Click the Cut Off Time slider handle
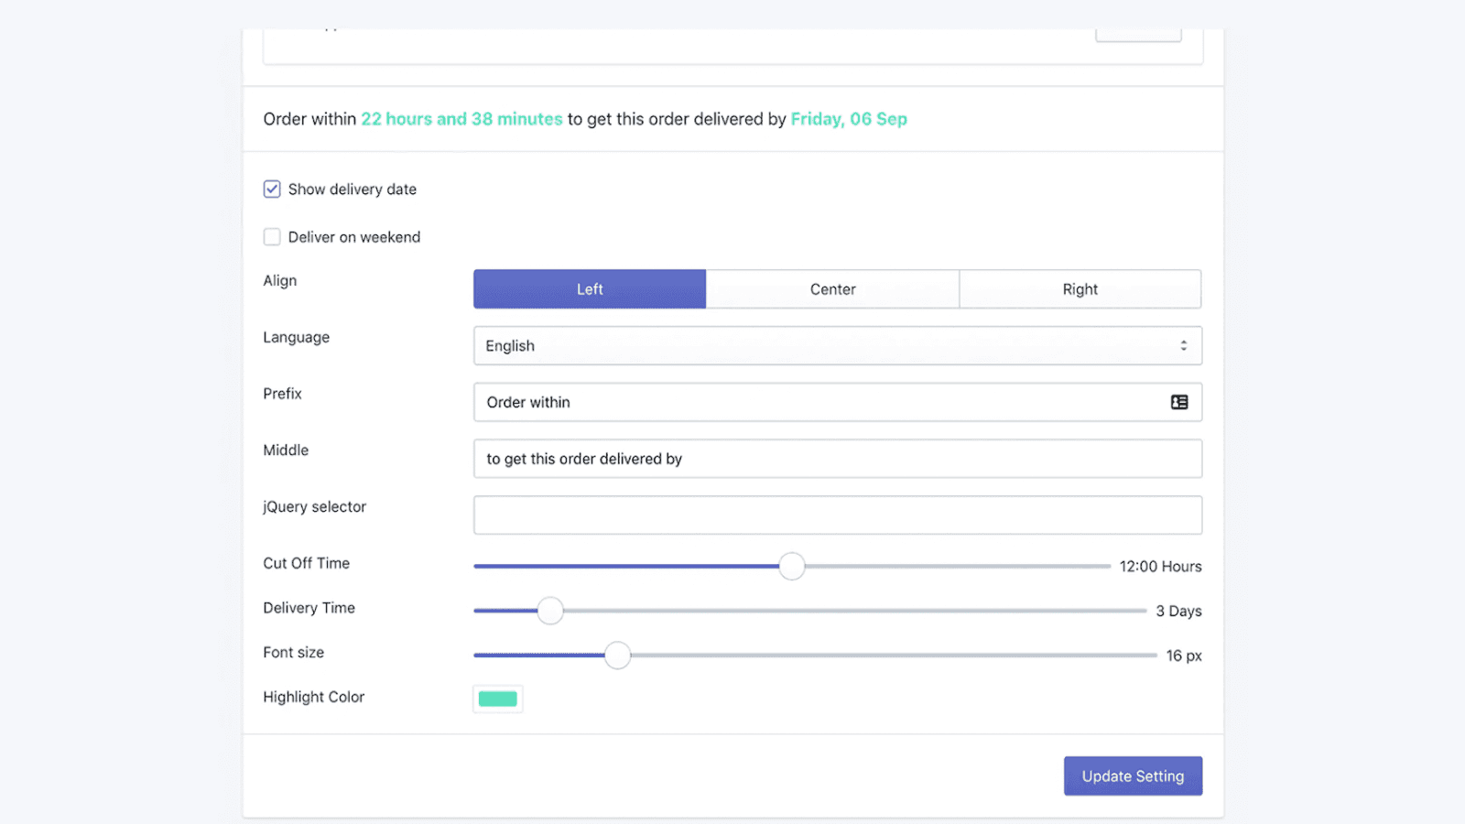The image size is (1465, 824). (x=792, y=566)
